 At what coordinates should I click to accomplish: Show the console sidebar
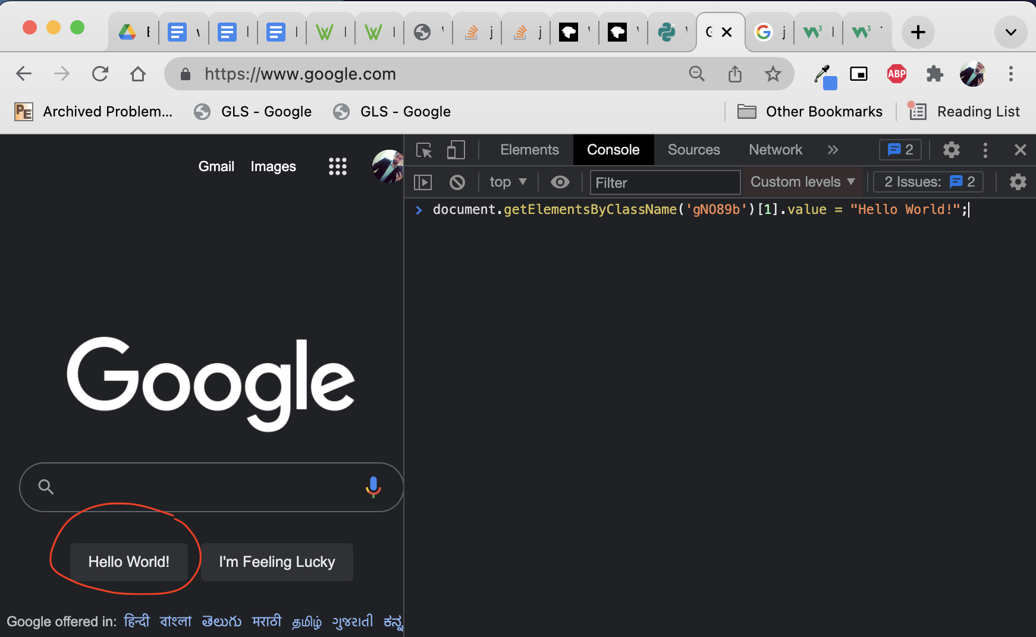pos(423,182)
